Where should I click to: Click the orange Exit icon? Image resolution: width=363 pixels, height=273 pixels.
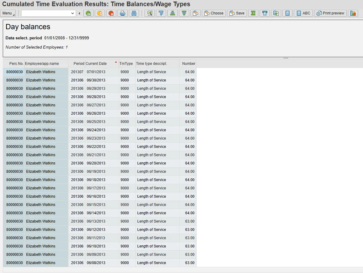click(x=100, y=13)
